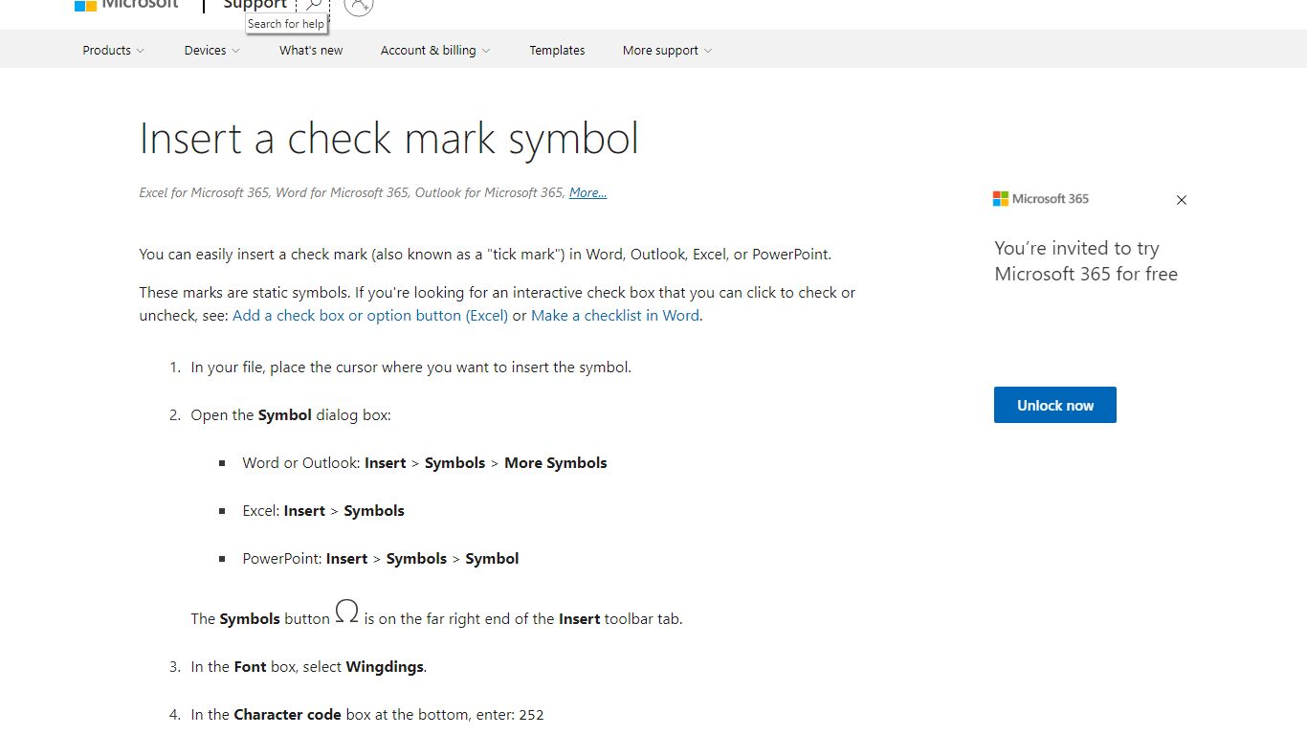The width and height of the screenshot is (1307, 735).
Task: Click the Unlock now button
Action: pos(1055,405)
